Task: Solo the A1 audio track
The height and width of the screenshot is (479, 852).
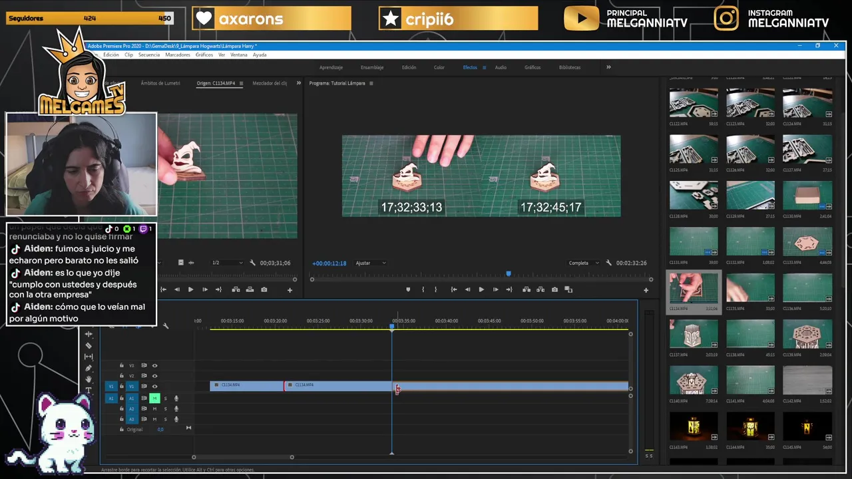Action: 165,399
